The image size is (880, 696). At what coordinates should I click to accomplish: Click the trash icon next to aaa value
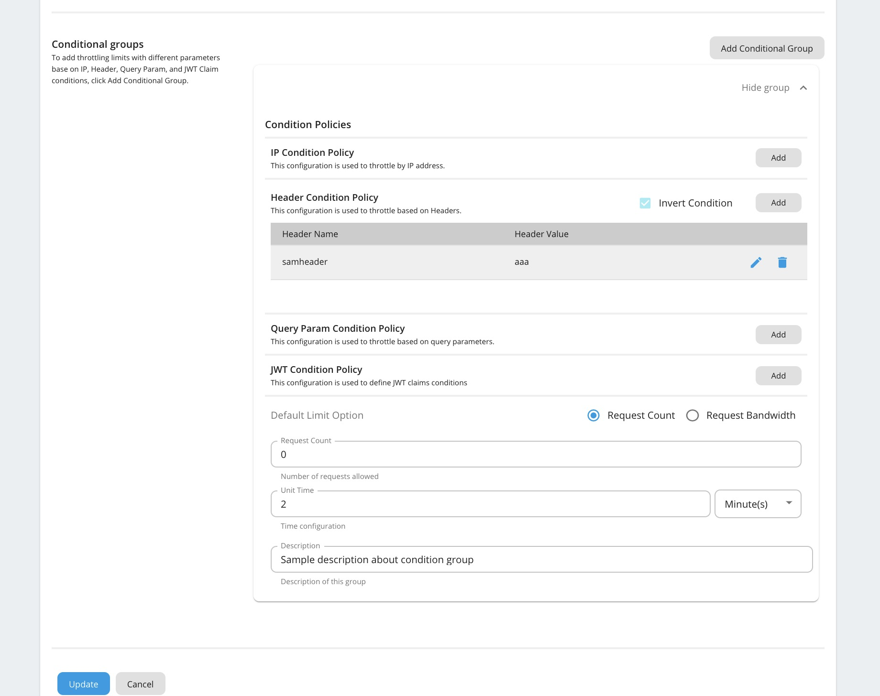pos(783,262)
